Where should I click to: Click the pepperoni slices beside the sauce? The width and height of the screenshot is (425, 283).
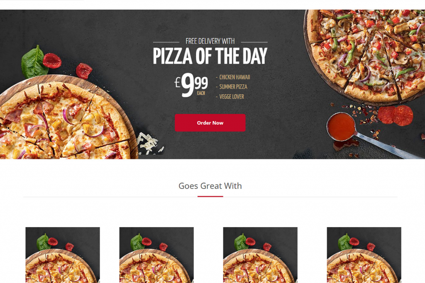pyautogui.click(x=396, y=116)
